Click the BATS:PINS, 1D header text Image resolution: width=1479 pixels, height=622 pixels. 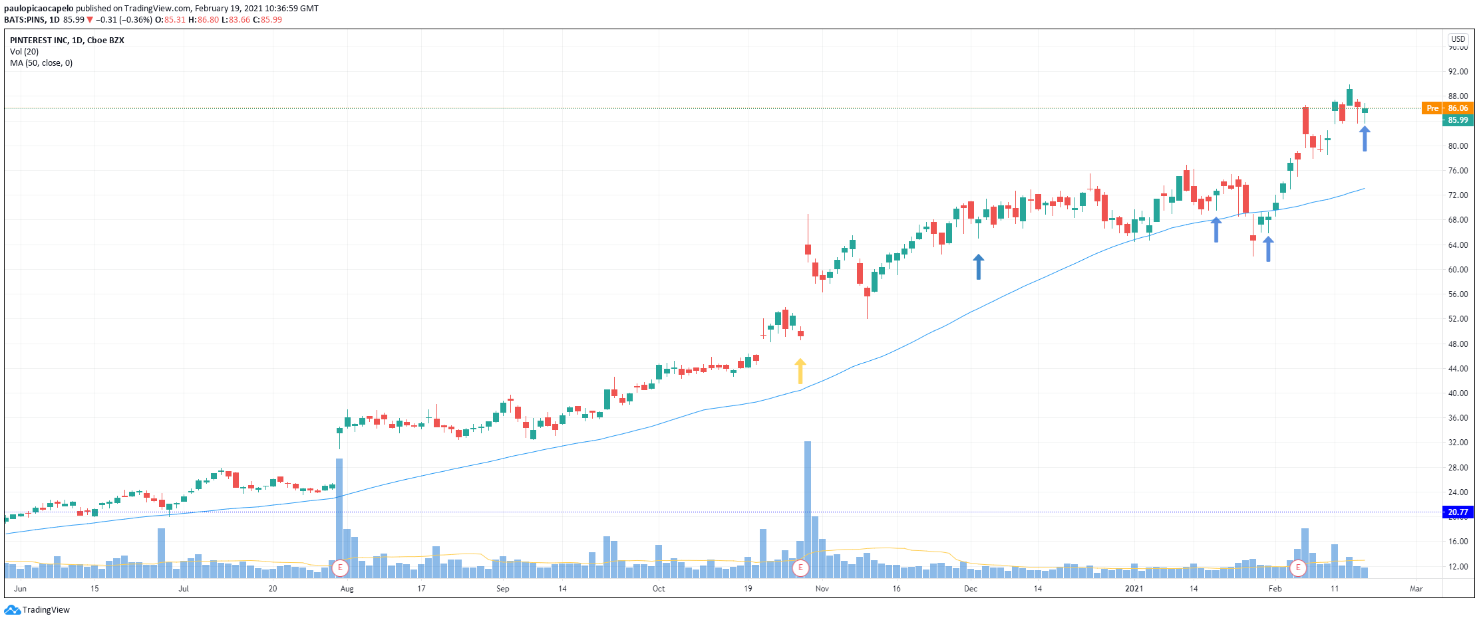32,20
